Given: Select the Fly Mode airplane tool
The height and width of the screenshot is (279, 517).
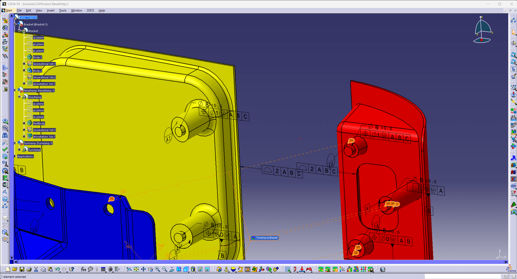Looking at the screenshot, I should (129, 269).
